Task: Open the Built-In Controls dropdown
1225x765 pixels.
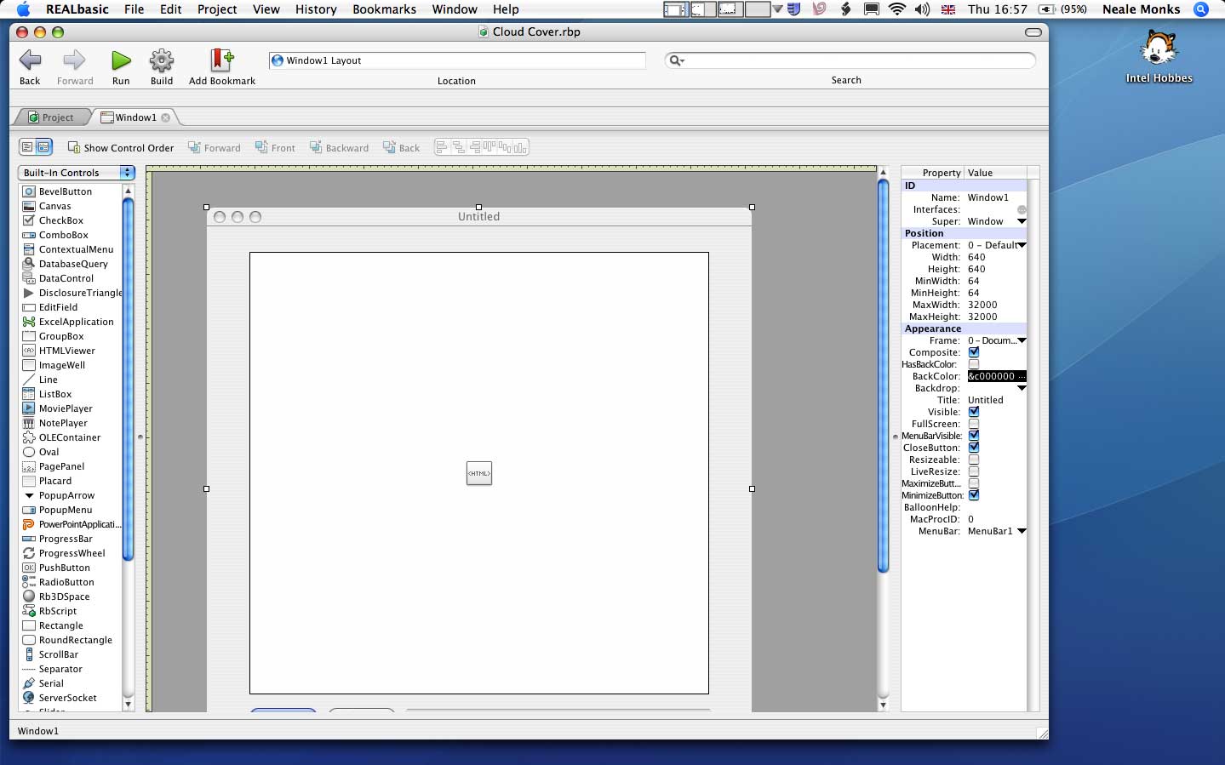Action: pyautogui.click(x=77, y=173)
